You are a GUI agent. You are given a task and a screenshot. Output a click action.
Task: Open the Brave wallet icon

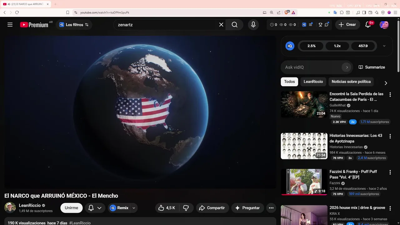pyautogui.click(x=370, y=12)
